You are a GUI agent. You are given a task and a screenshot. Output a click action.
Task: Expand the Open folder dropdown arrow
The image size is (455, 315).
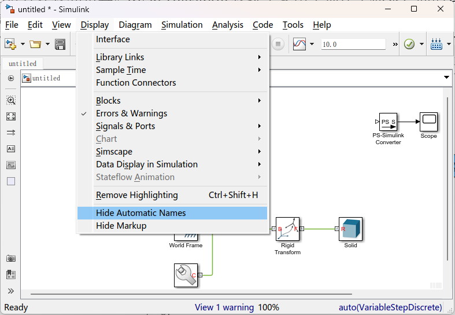coord(47,45)
